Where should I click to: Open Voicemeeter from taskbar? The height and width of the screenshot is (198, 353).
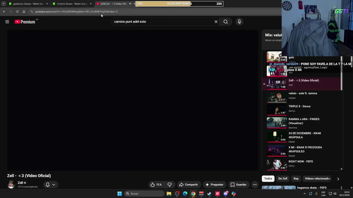[x=201, y=194]
